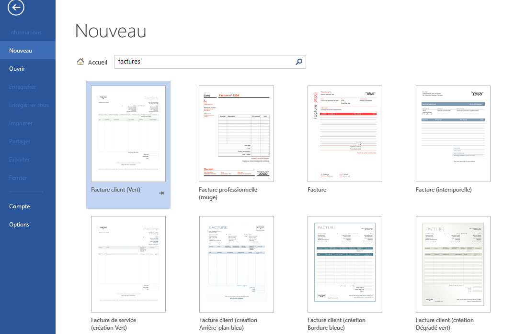This screenshot has width=514, height=334.
Task: Click the Facture professionnelle (rouge) label
Action: coord(228,193)
